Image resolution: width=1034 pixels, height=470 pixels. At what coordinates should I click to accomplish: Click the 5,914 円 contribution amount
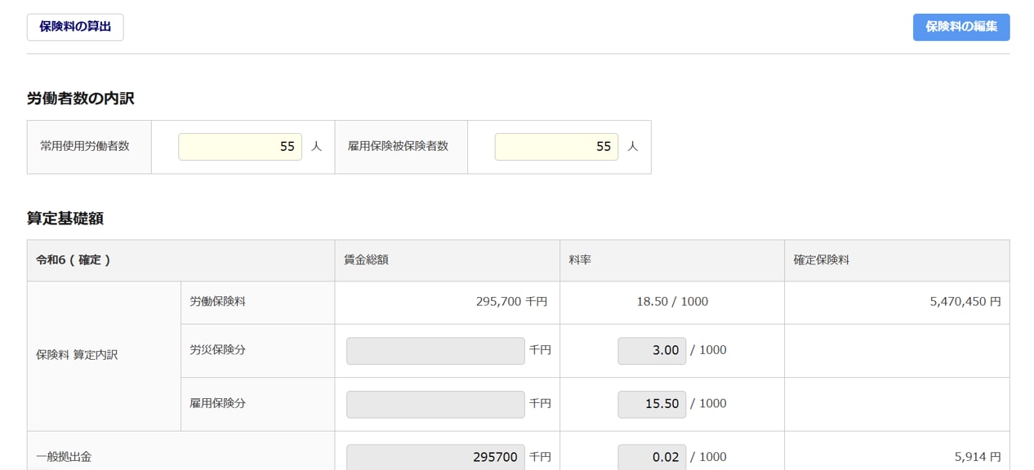(977, 457)
